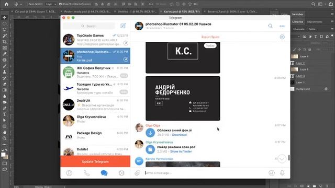Image resolution: width=335 pixels, height=188 pixels.
Task: Open Telegram Calls tab icon
Action: pyautogui.click(x=86, y=173)
